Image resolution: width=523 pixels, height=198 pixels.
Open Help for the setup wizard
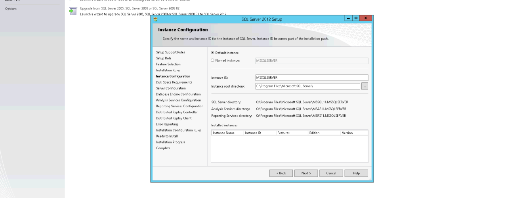pyautogui.click(x=356, y=173)
